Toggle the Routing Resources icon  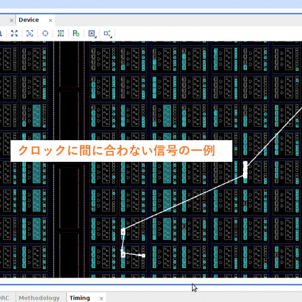(x=60, y=34)
